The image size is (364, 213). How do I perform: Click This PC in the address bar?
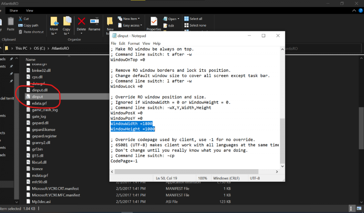[21, 48]
